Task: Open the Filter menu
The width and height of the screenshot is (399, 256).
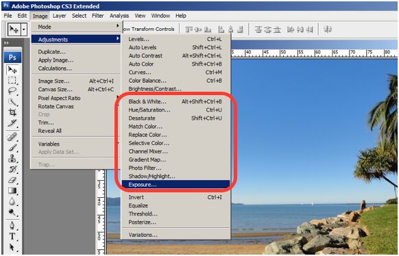Action: coord(98,16)
